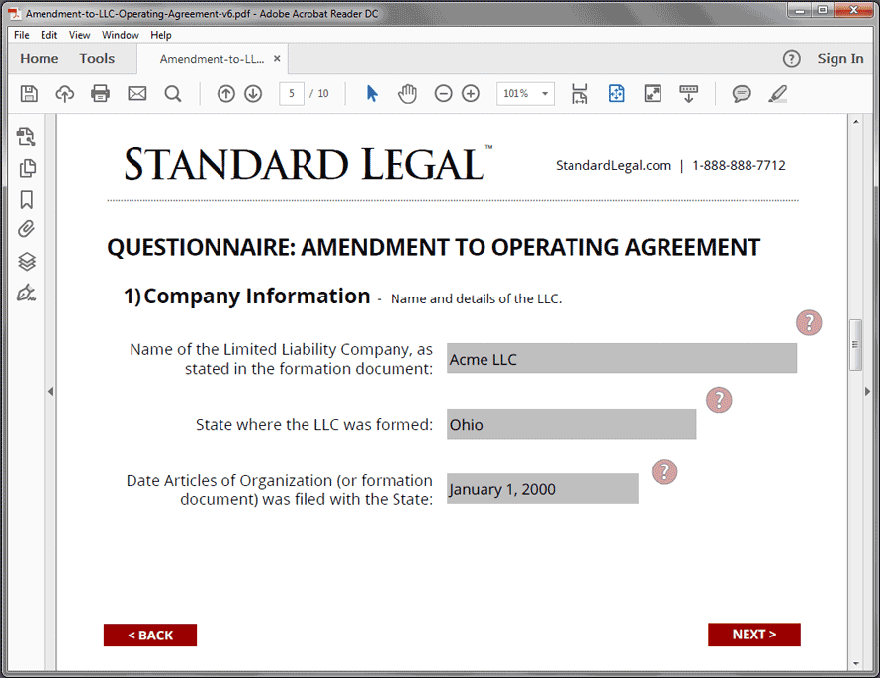The width and height of the screenshot is (880, 678).
Task: Open the View menu
Action: 80,35
